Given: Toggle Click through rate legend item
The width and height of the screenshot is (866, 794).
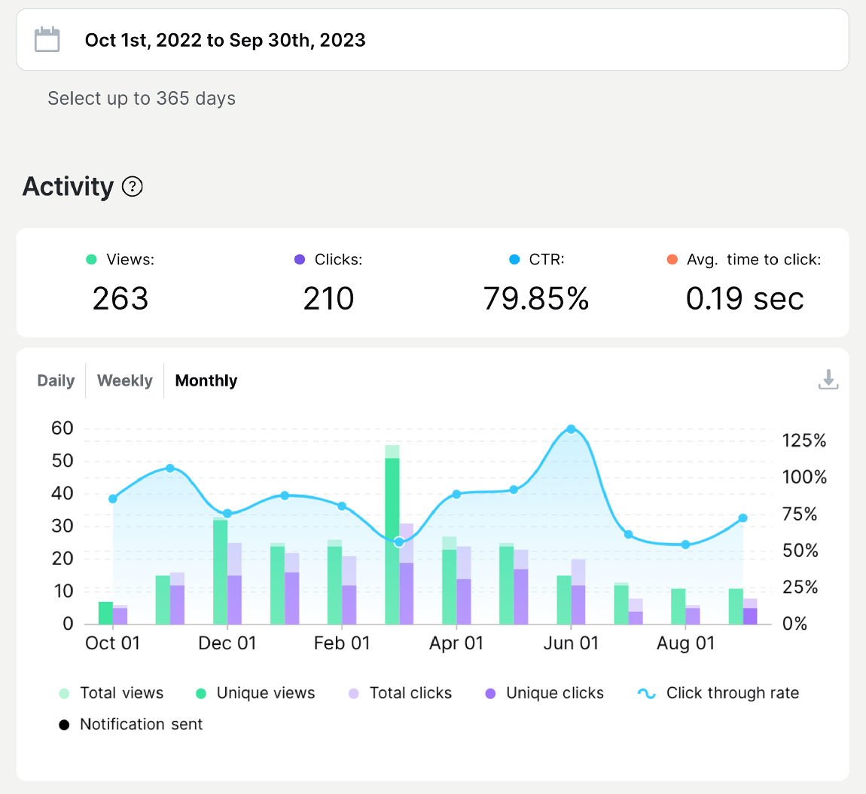Looking at the screenshot, I should tap(718, 693).
